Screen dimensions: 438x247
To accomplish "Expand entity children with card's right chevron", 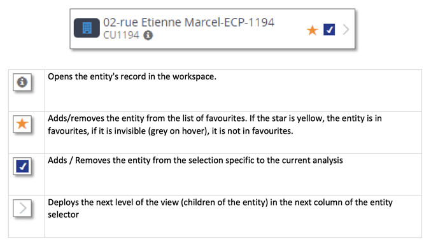I will coord(346,30).
